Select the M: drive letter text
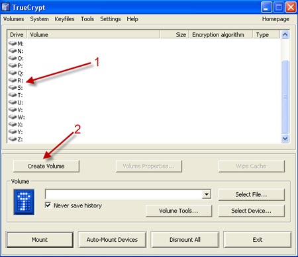The width and height of the screenshot is (298, 257). coord(21,44)
